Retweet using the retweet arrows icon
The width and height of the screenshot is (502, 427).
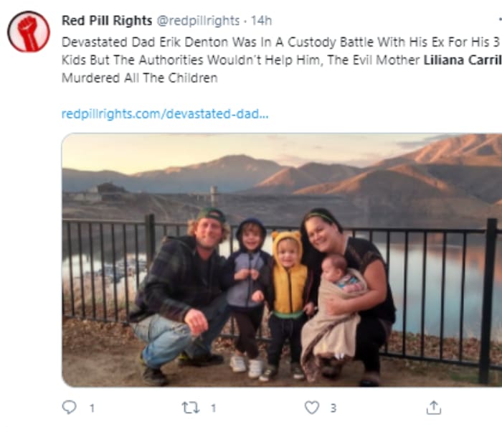pyautogui.click(x=190, y=407)
